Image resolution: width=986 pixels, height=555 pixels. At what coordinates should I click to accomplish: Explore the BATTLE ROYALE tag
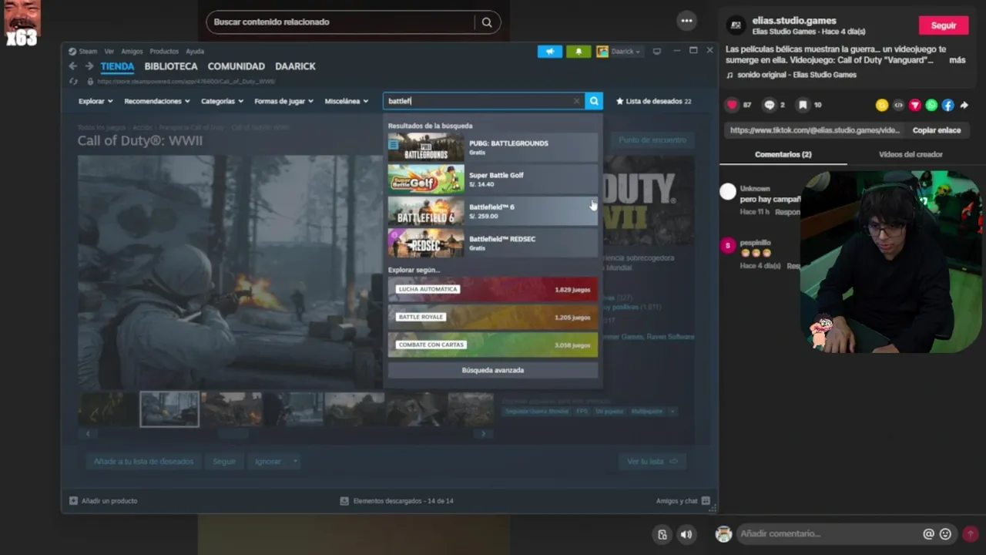coord(493,317)
